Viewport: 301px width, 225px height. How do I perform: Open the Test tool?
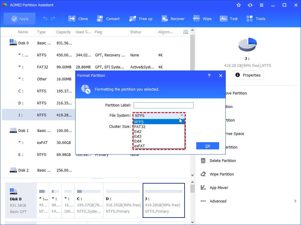[224, 19]
